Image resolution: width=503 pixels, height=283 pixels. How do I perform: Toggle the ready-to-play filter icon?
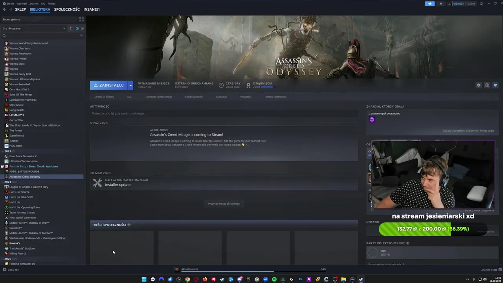[x=82, y=28]
